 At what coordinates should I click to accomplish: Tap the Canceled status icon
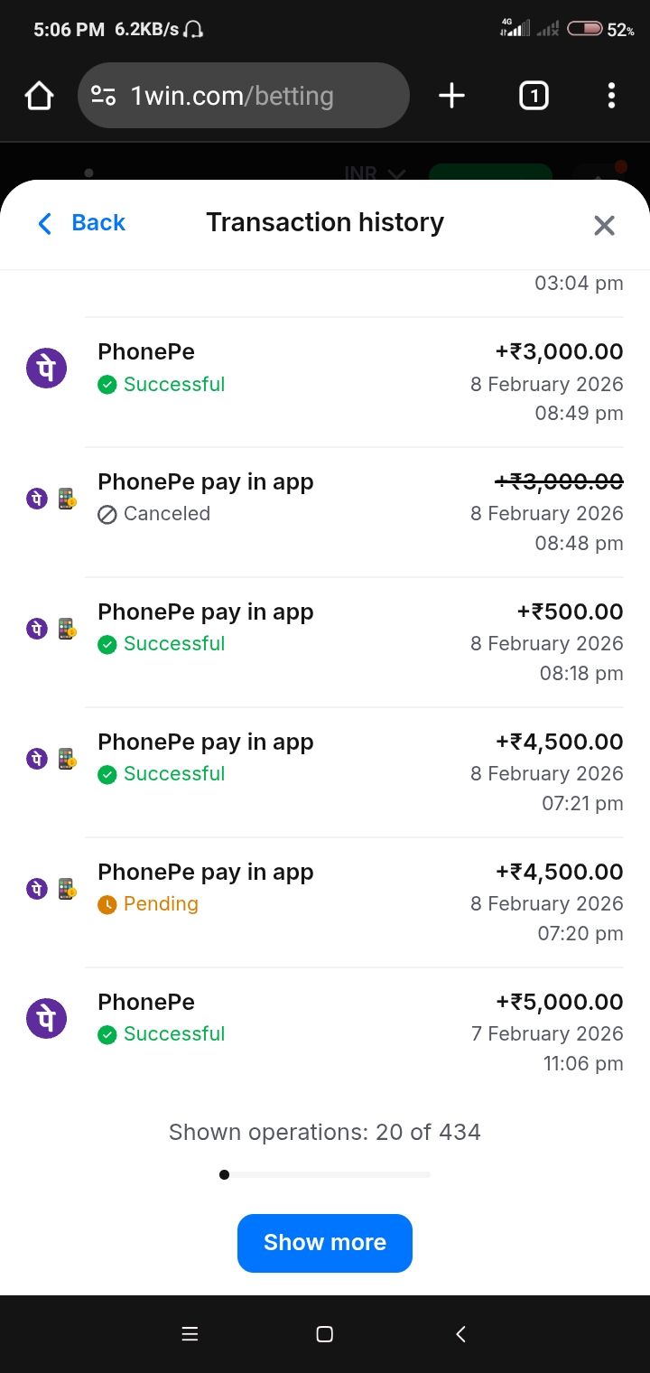(x=107, y=515)
